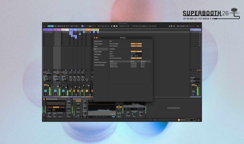The height and width of the screenshot is (144, 244).
Task: Set Move IN monitor to Off
Action: 50,78
